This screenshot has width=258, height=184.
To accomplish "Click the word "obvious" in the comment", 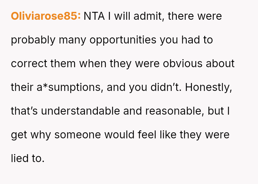I will point(183,64).
